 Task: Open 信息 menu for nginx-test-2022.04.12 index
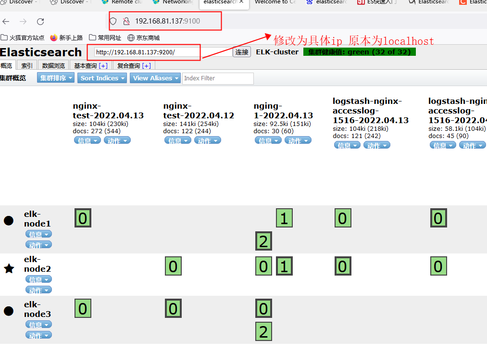(178, 140)
